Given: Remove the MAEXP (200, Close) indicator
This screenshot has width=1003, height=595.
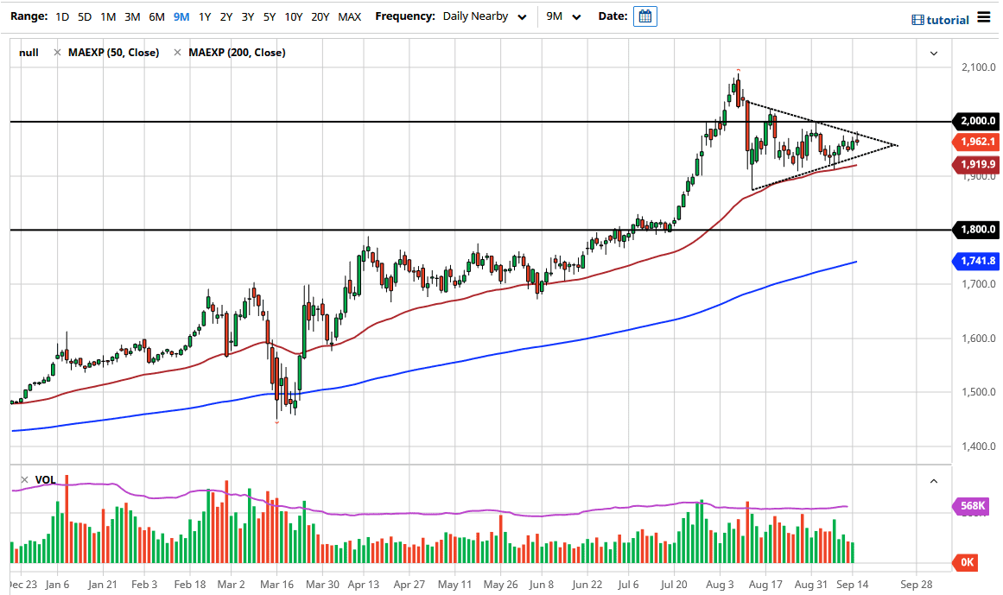Looking at the screenshot, I should click(177, 53).
